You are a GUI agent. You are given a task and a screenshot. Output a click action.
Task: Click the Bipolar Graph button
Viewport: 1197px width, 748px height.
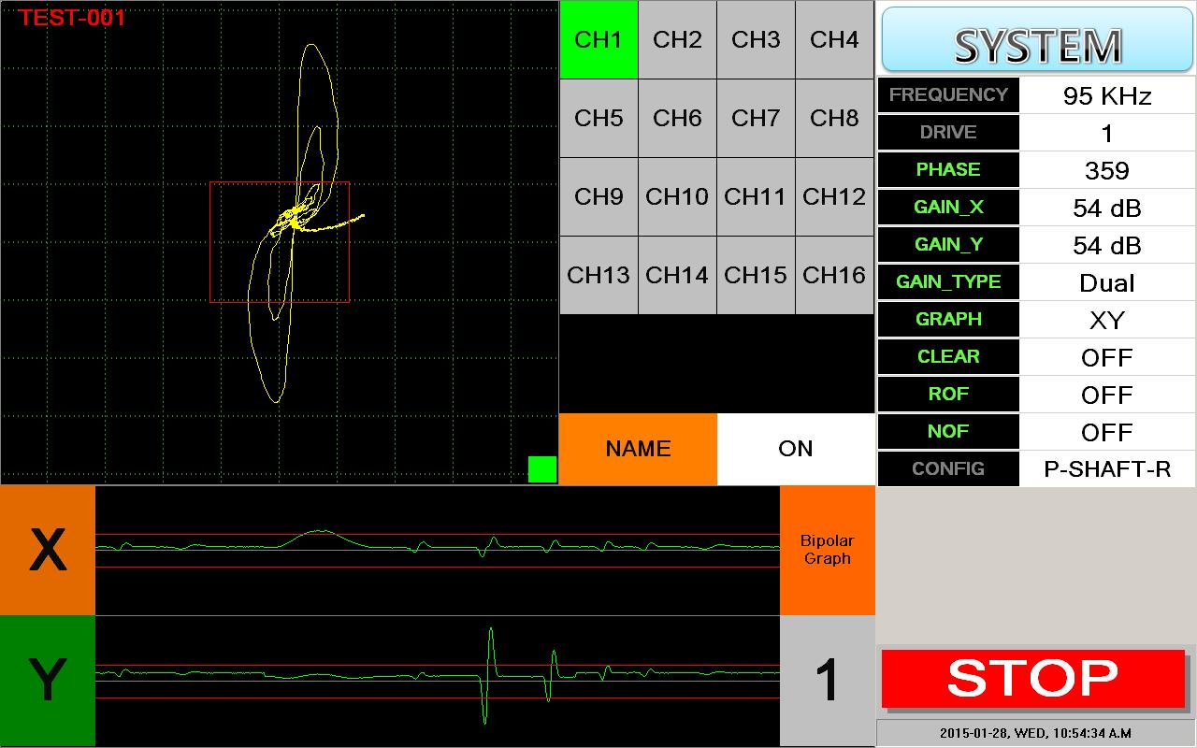(828, 550)
